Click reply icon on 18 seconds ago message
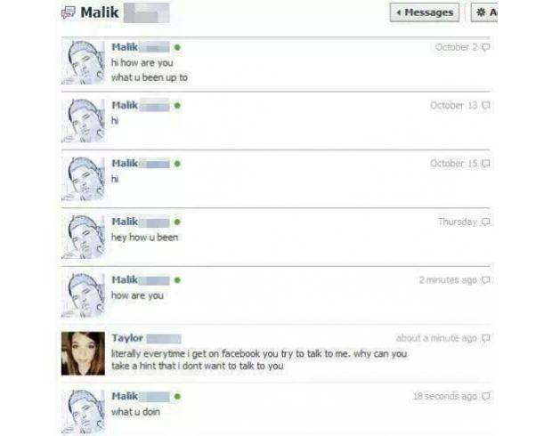The width and height of the screenshot is (552, 436). click(486, 396)
